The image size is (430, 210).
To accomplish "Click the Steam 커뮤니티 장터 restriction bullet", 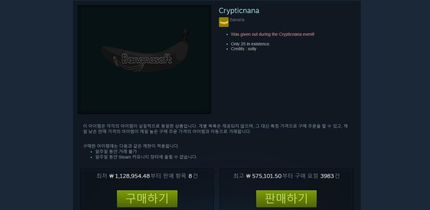I will pos(146,157).
